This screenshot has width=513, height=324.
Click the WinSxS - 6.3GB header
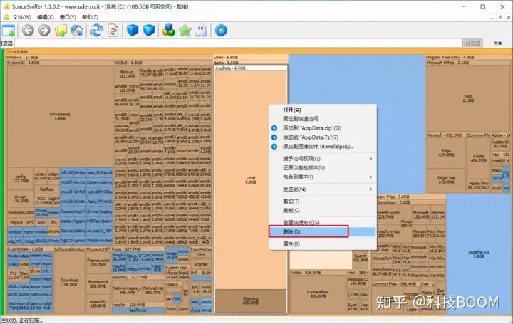[162, 63]
